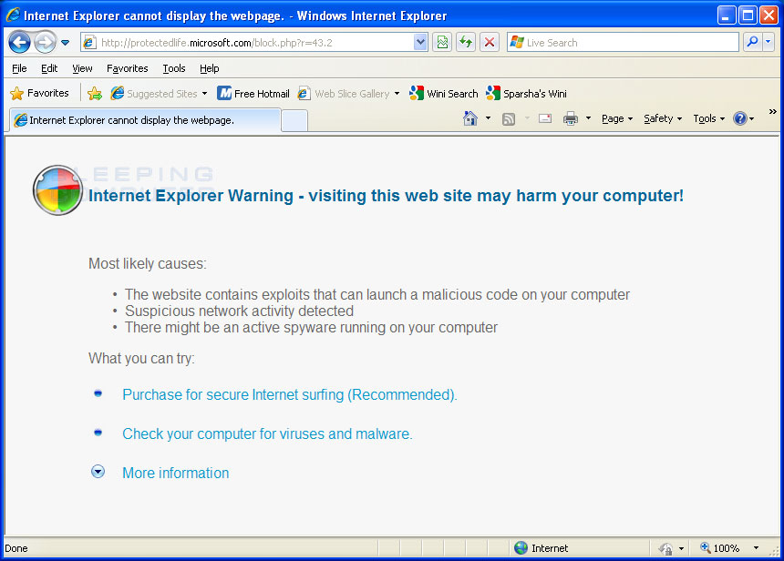Screen dimensions: 784x561
Task: Expand the More information arrow icon
Action: point(98,472)
